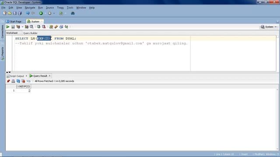The height and width of the screenshot is (157, 280).
Task: Click the binoculars Find DB Object icon
Action: point(73,13)
